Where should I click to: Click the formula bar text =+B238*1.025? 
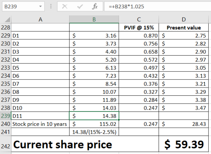[126, 6]
